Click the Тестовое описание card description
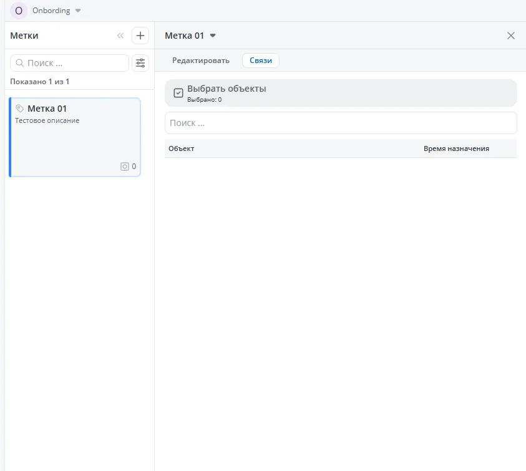The width and height of the screenshot is (526, 471). pyautogui.click(x=47, y=120)
